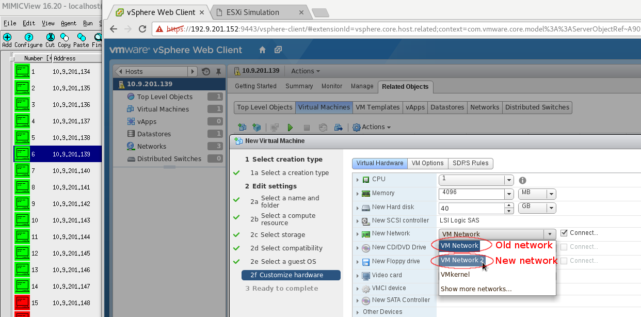Viewport: 641px width, 317px height.
Task: Open the navigator history clock icon
Action: (206, 72)
